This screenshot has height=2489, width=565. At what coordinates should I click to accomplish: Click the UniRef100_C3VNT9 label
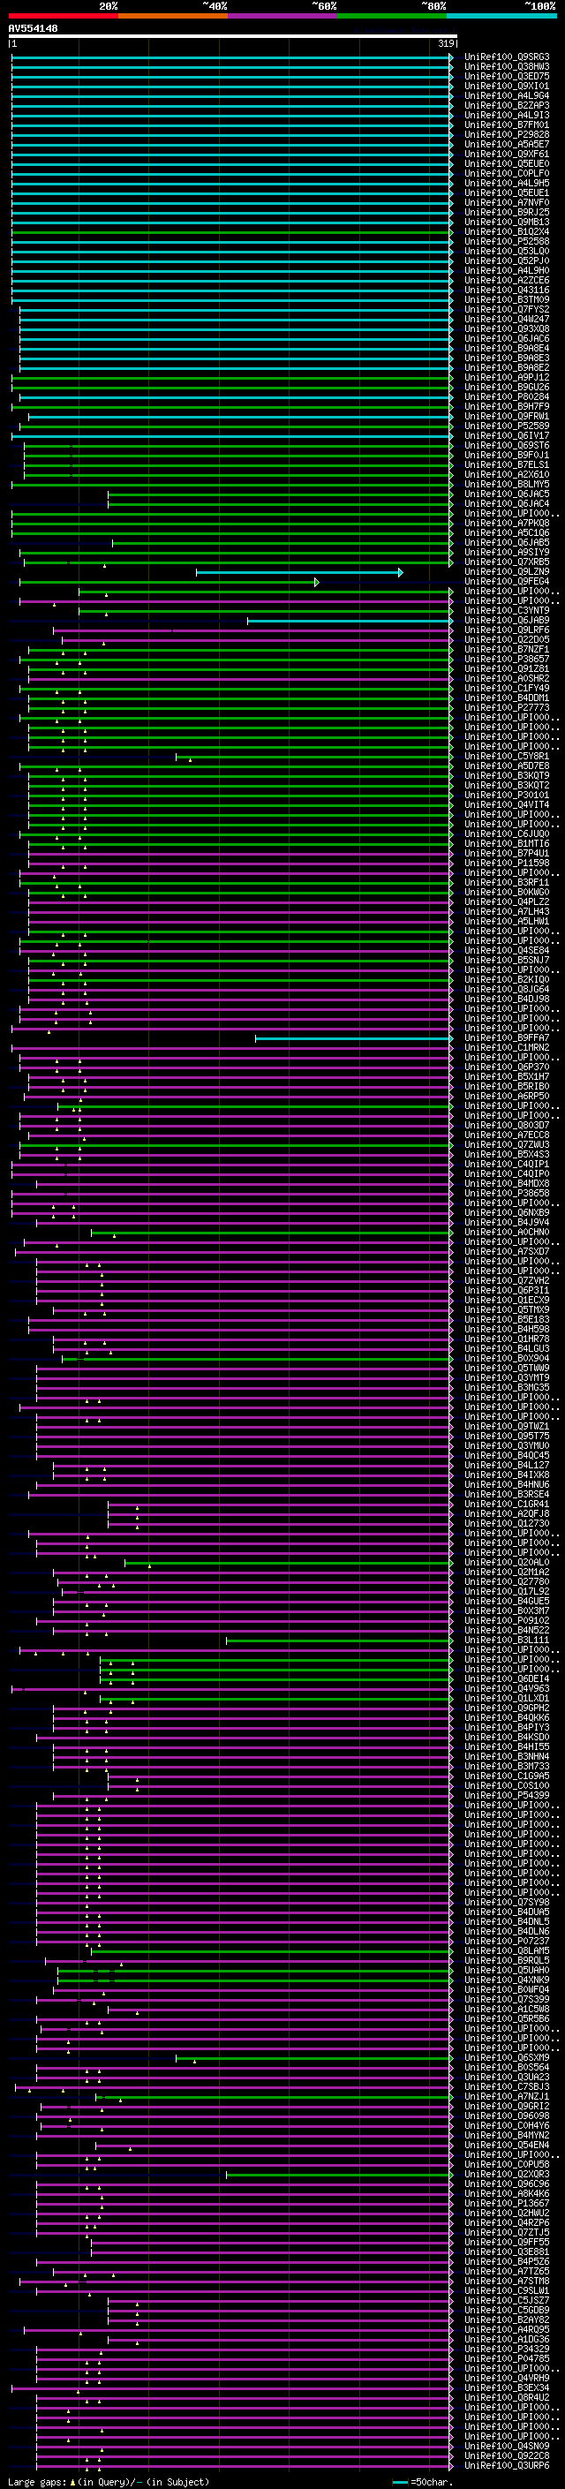coord(506,611)
